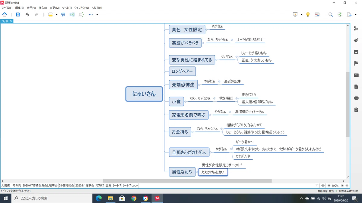
Task: Open the markers flag panel in right sidebar
Action: pyautogui.click(x=356, y=63)
